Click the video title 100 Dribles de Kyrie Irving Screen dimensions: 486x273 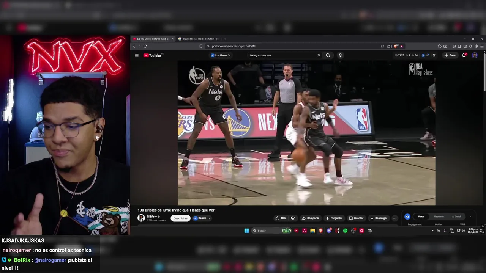177,210
